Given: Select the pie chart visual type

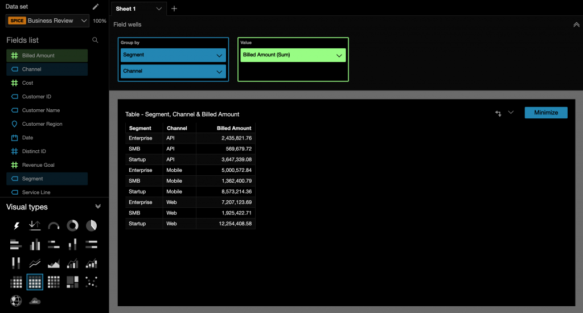Looking at the screenshot, I should pyautogui.click(x=91, y=226).
